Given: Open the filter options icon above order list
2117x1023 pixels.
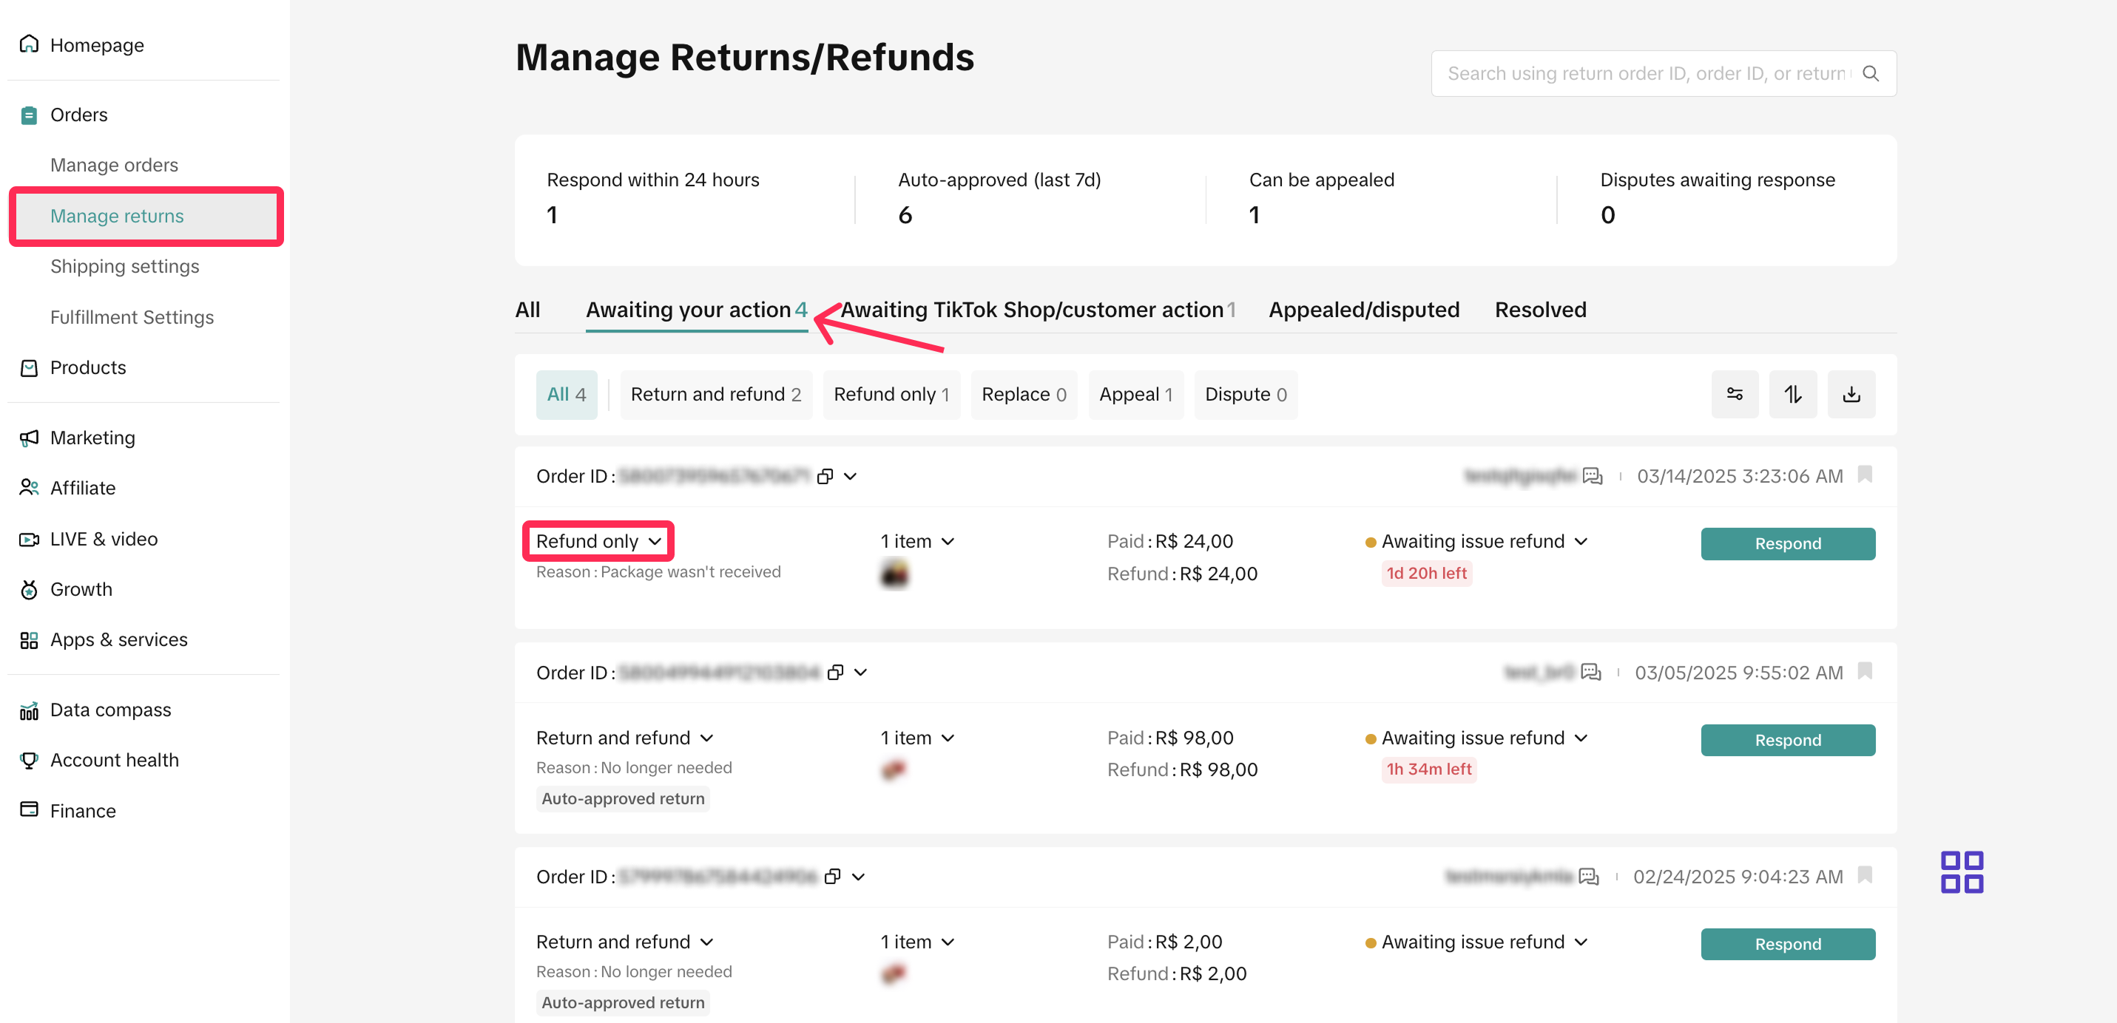Looking at the screenshot, I should tap(1735, 394).
